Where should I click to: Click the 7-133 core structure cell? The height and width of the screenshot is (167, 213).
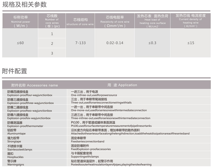click(x=80, y=43)
